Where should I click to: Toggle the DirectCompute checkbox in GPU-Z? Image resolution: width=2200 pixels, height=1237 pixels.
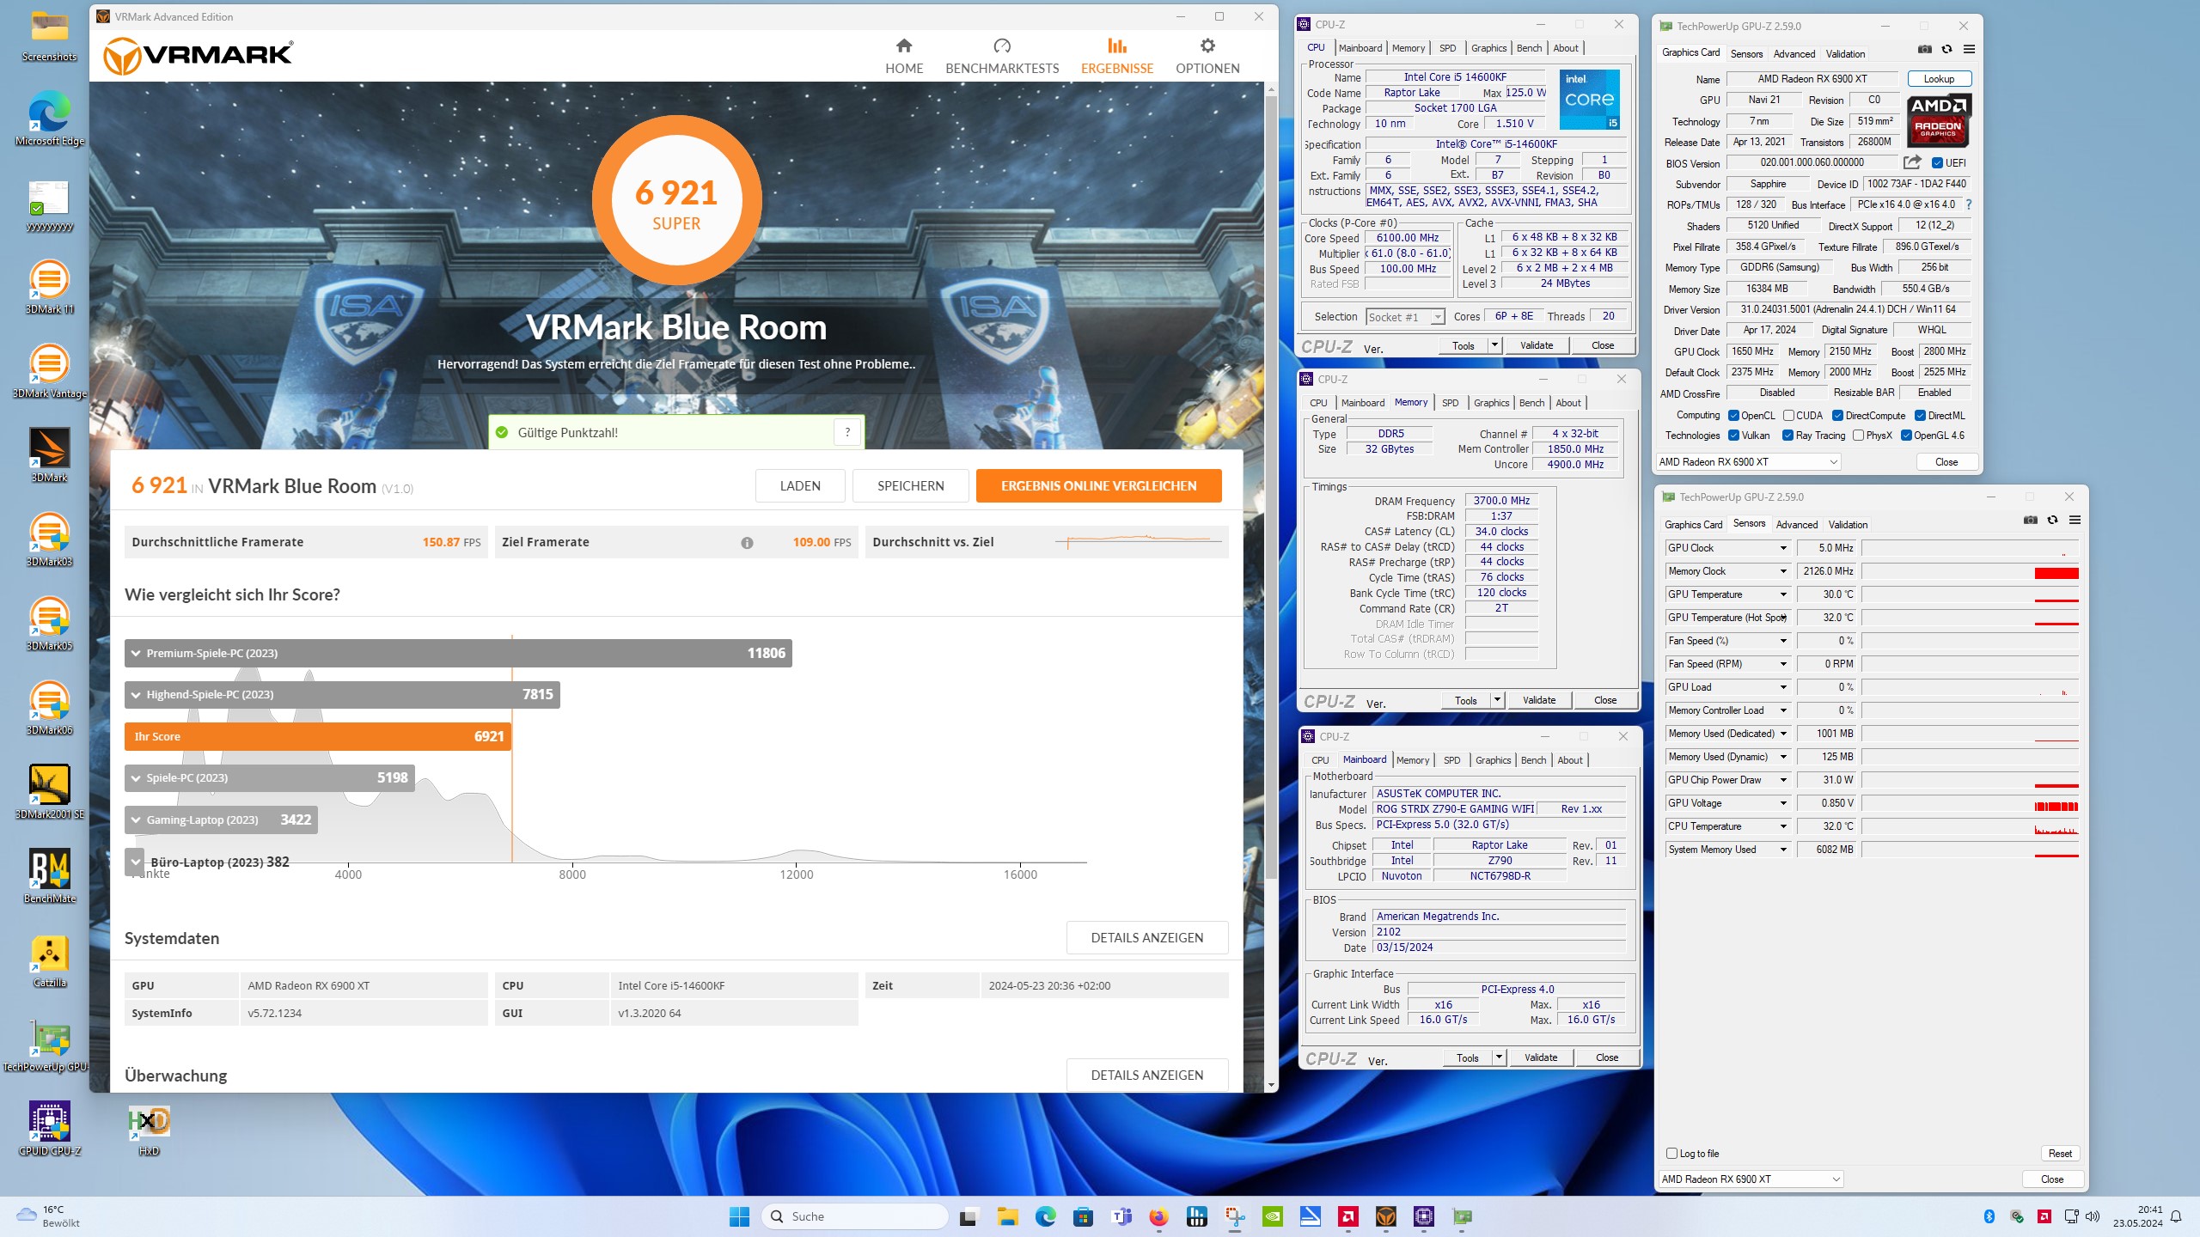1837,415
